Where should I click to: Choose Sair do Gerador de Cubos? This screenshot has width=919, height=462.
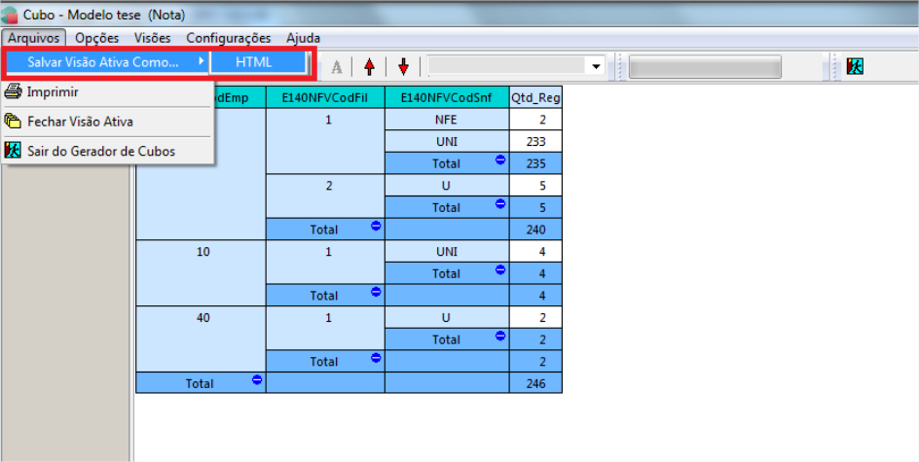[101, 151]
